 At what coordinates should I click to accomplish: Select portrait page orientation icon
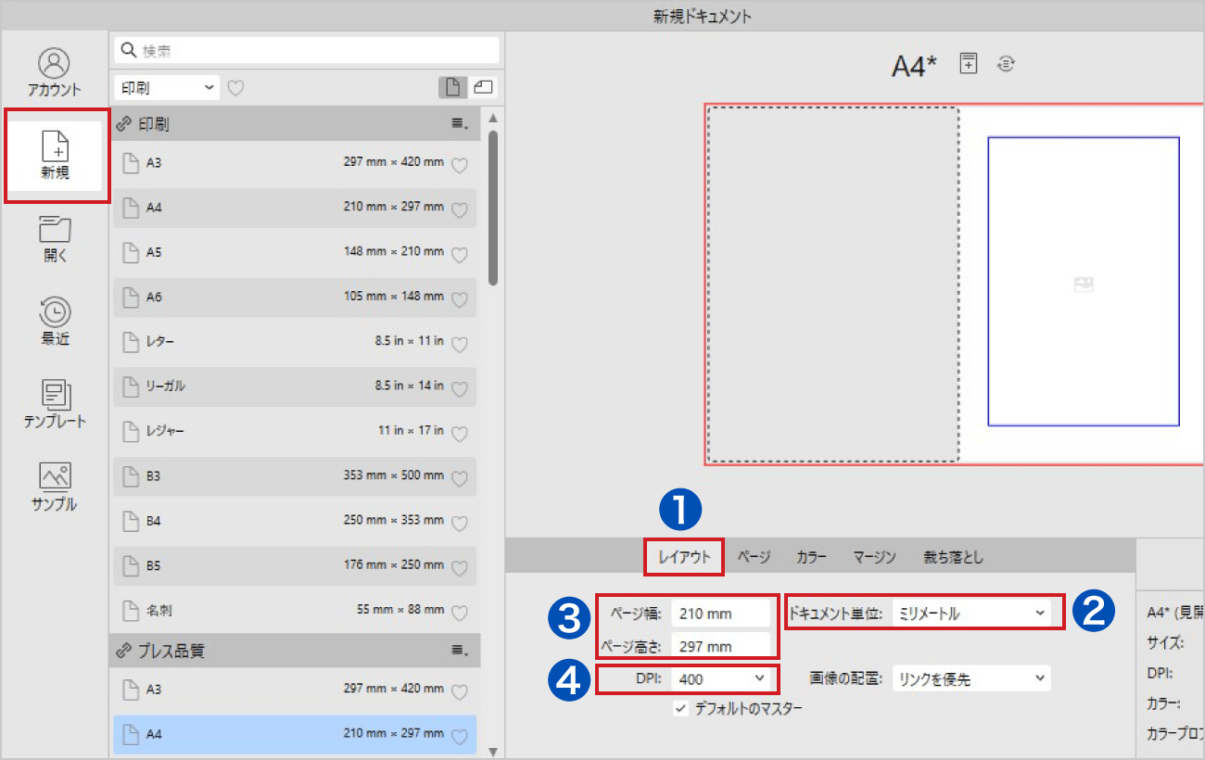point(452,87)
